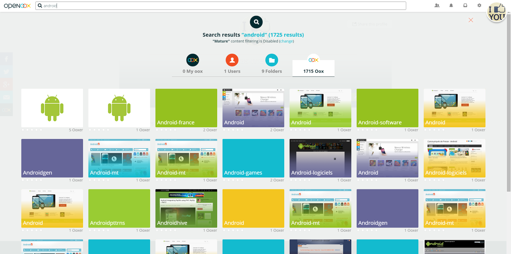
Task: Rate Android-france using its stars
Action: click(x=166, y=130)
